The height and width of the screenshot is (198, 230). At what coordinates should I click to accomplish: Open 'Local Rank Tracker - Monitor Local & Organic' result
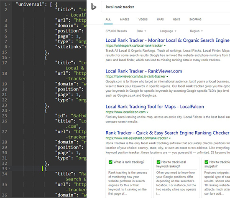[168, 40]
